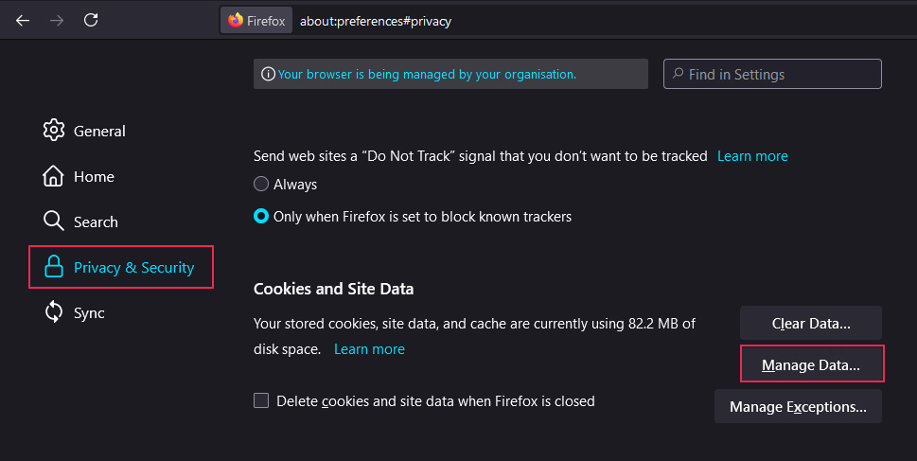917x461 pixels.
Task: Click the General gear icon
Action: point(54,131)
